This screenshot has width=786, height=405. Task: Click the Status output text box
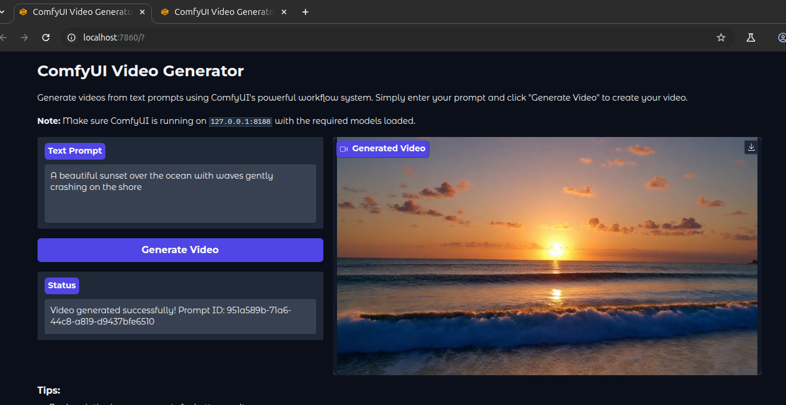point(180,316)
